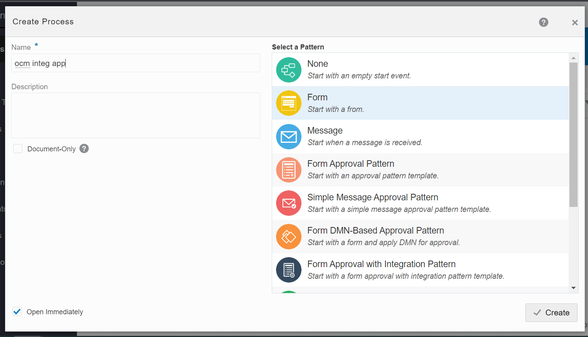Show help for Document-Only option
This screenshot has height=337, width=588.
(84, 149)
